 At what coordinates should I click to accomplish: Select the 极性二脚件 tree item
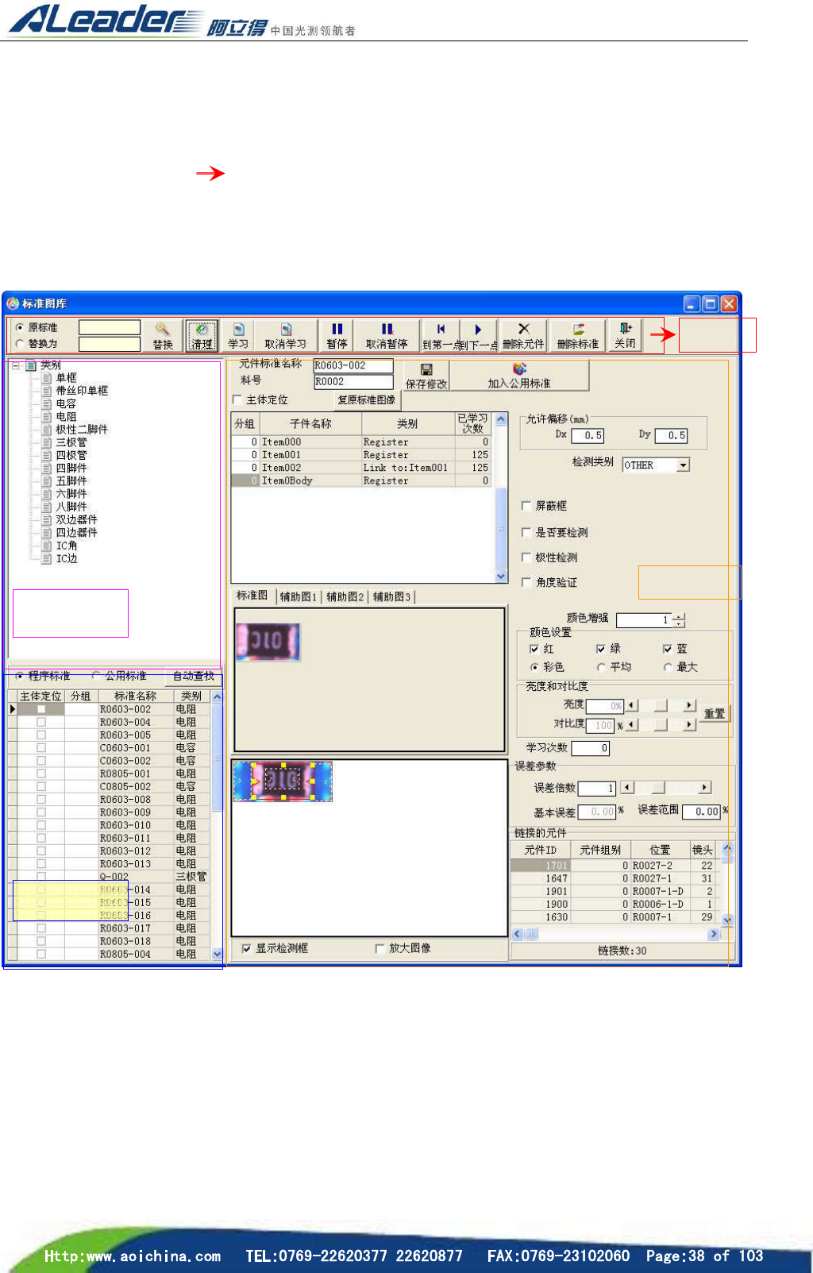82,430
